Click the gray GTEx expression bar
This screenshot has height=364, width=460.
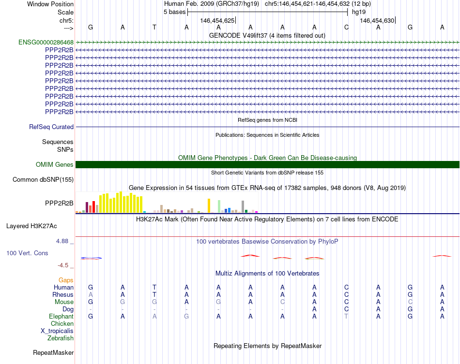pos(243,206)
